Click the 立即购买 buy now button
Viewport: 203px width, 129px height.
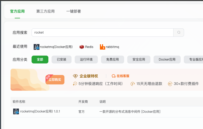55,80
